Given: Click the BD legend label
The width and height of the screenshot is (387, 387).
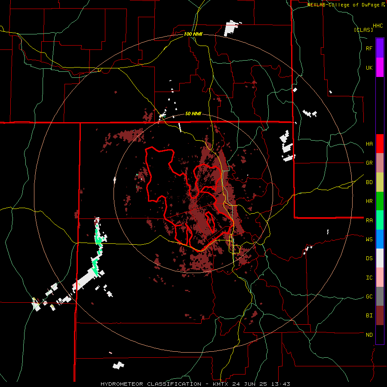Looking at the screenshot, I should [x=369, y=182].
